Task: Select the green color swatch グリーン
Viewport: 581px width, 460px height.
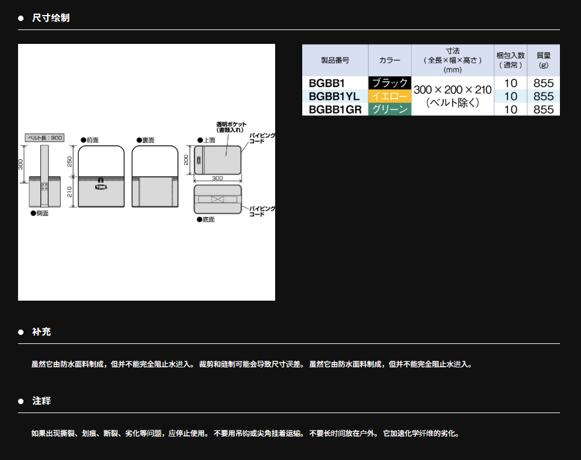Action: (390, 109)
